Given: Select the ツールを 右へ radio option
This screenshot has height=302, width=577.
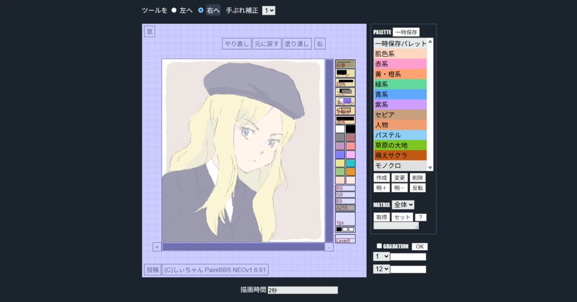Looking at the screenshot, I should click(201, 10).
